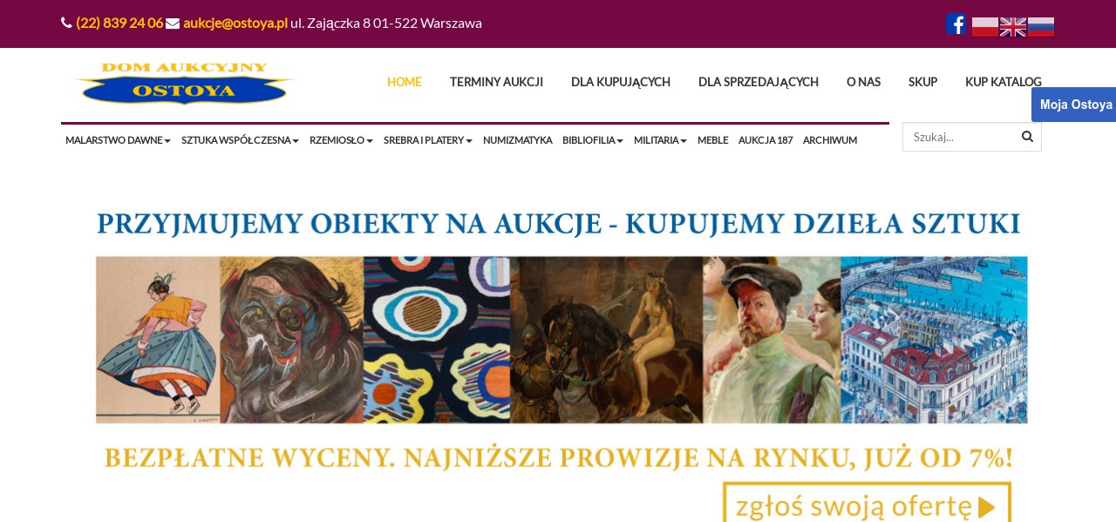Open the Dla Kupujących menu item
Image resolution: width=1116 pixels, height=522 pixels.
point(621,82)
